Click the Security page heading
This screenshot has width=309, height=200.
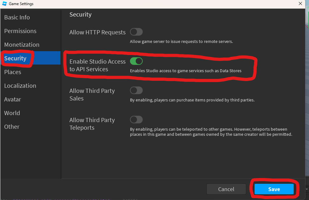click(80, 14)
